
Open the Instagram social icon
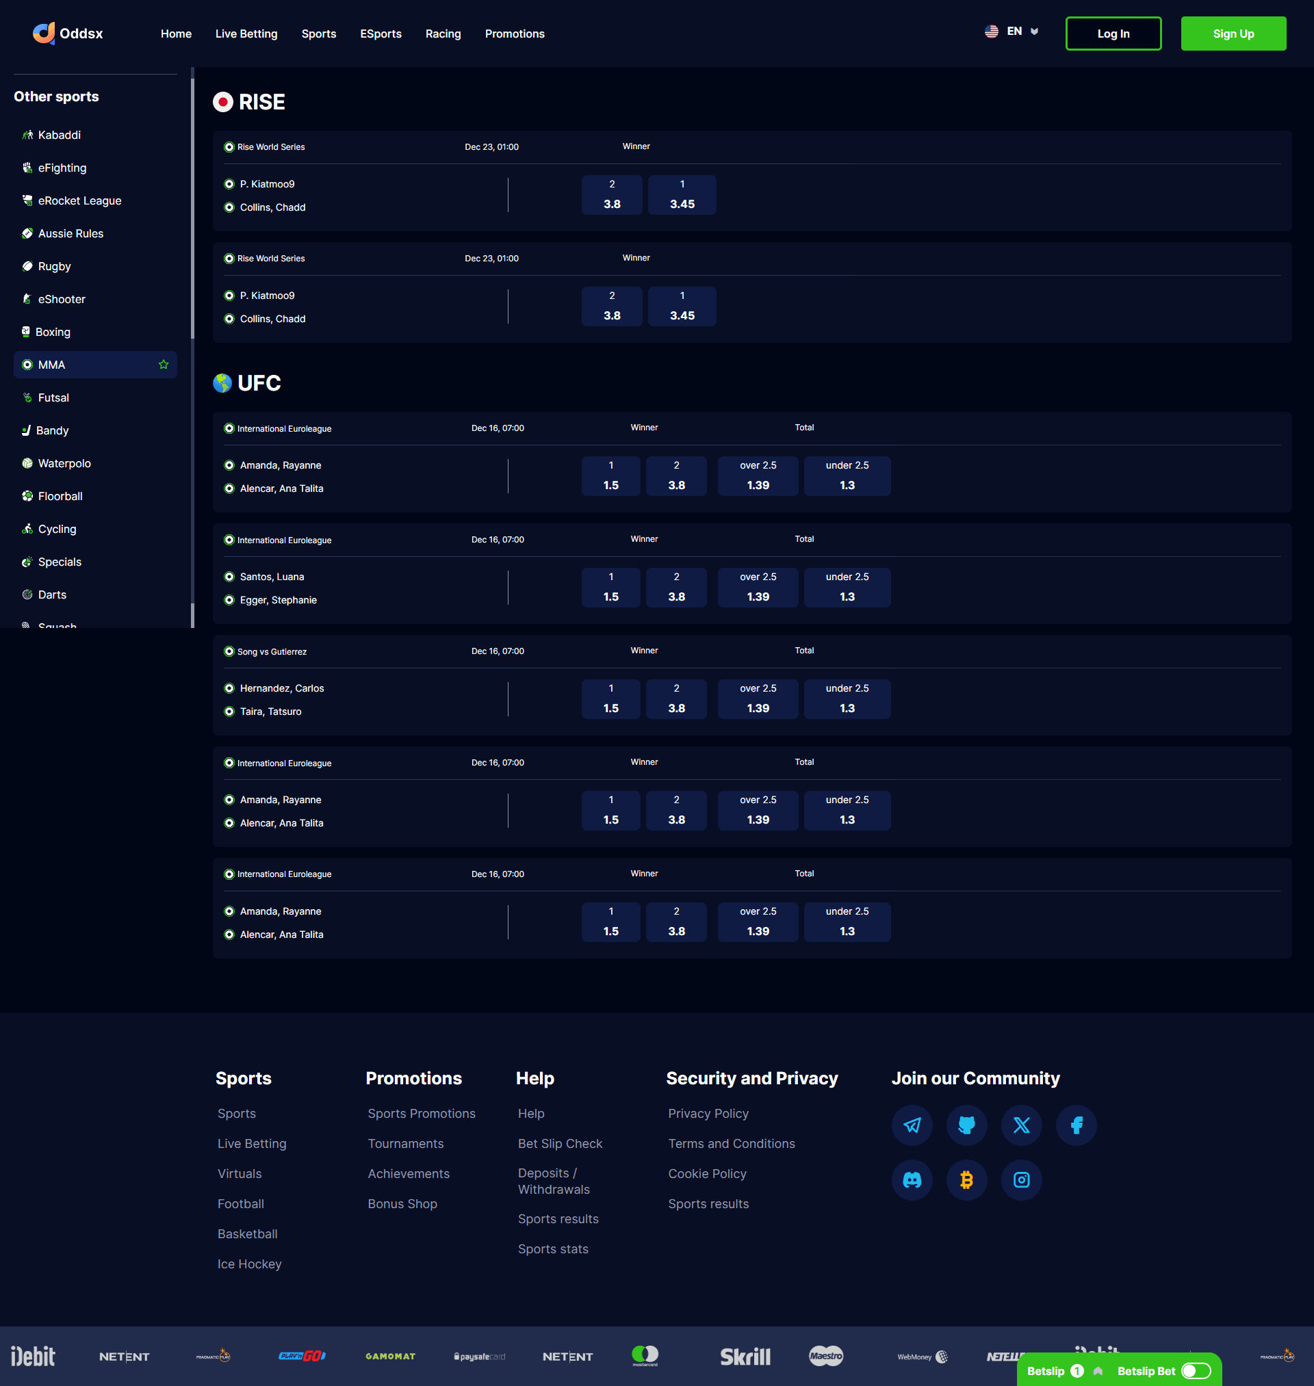(x=1021, y=1179)
